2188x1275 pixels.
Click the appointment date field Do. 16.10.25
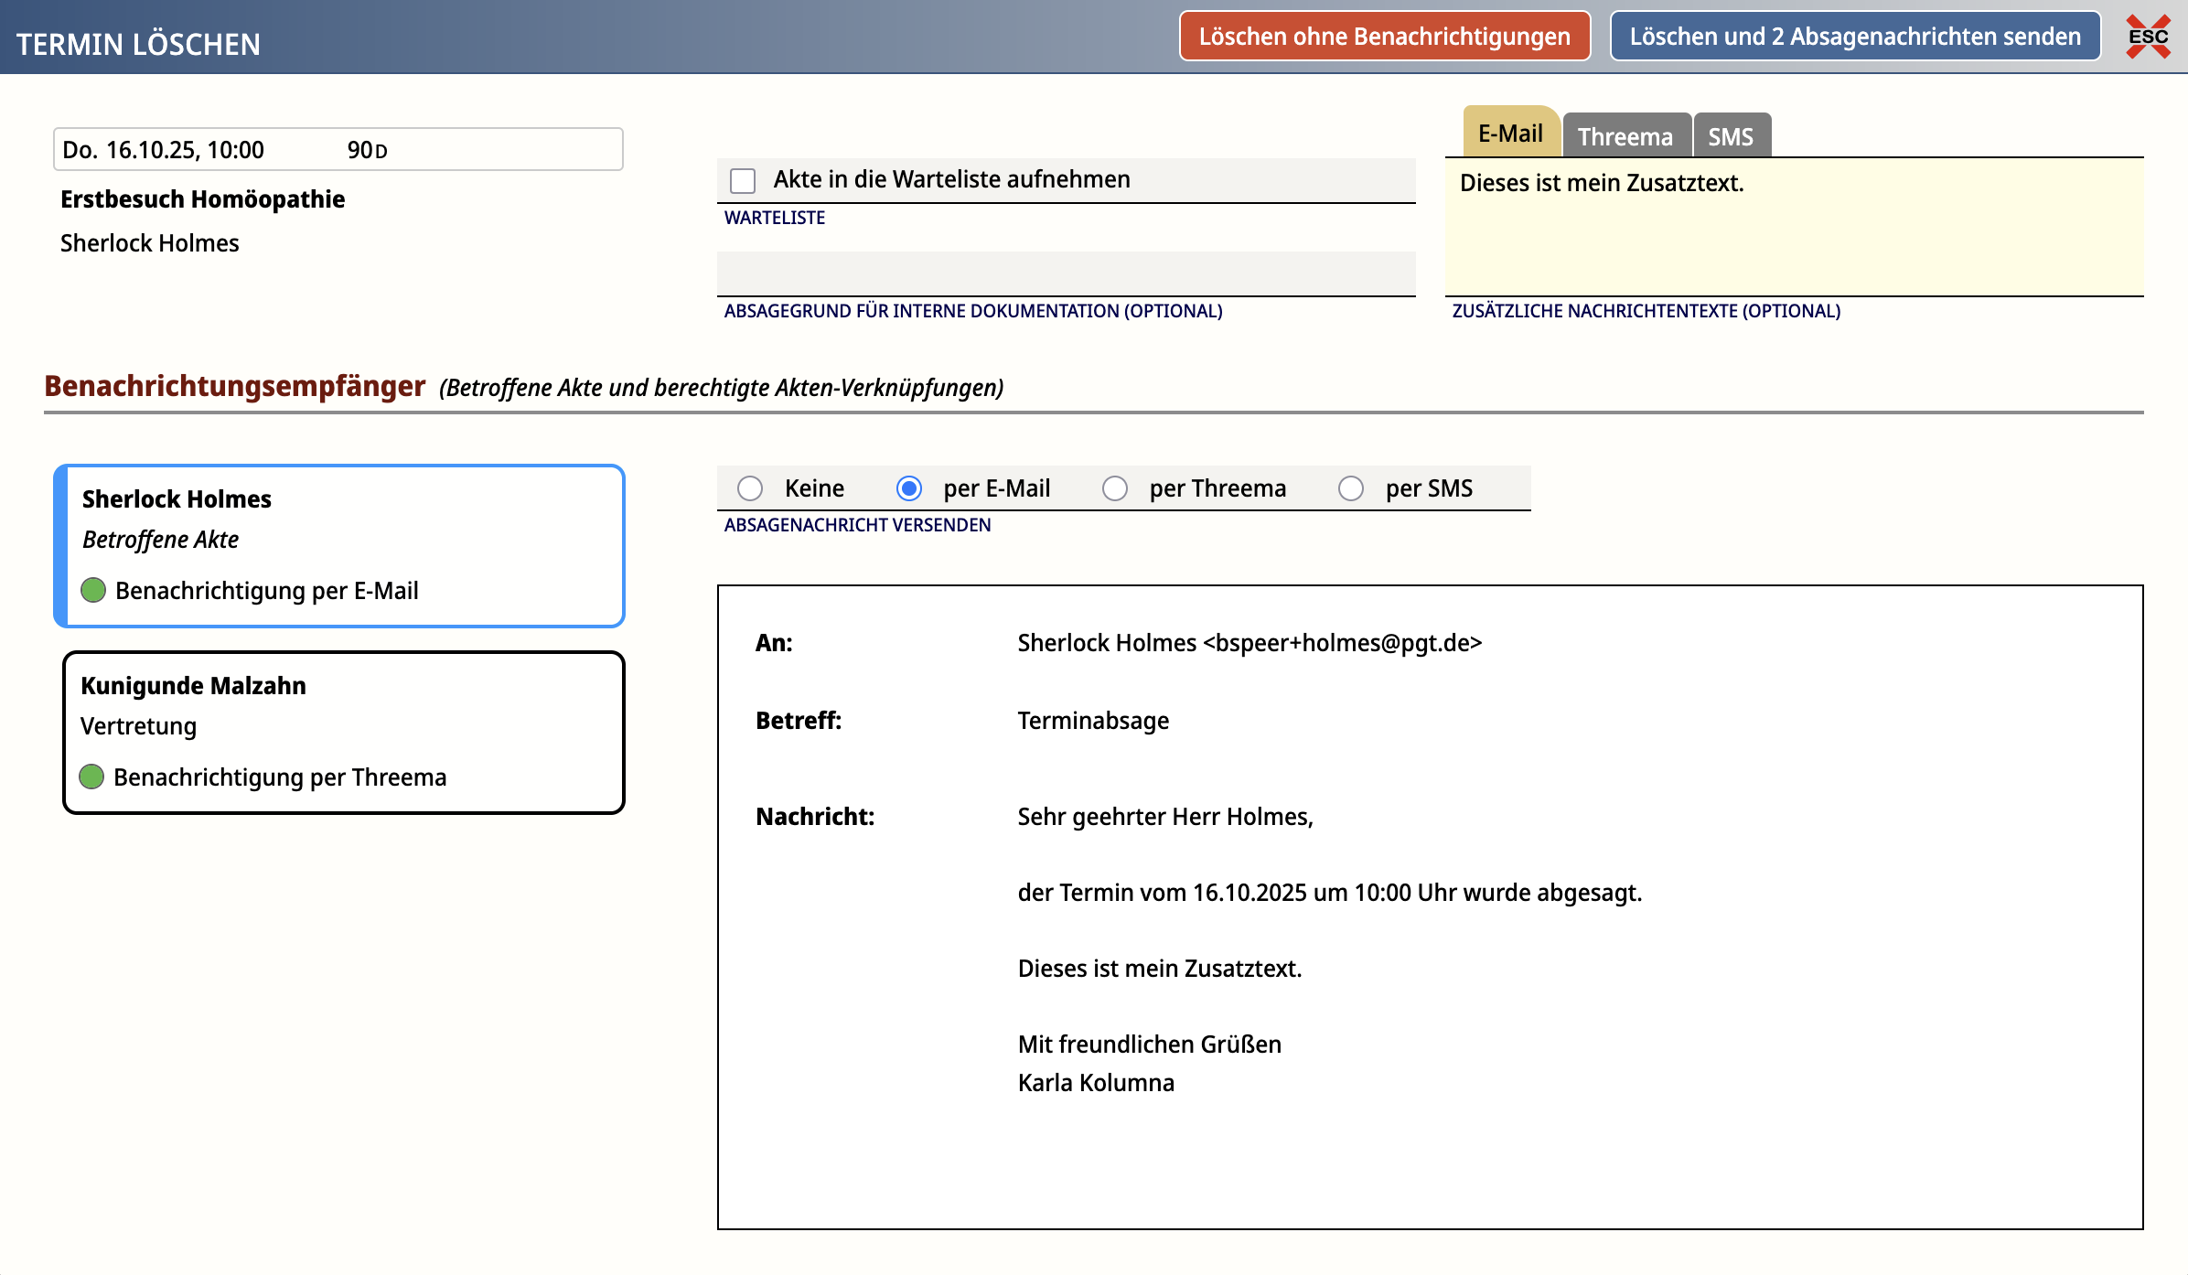338,149
